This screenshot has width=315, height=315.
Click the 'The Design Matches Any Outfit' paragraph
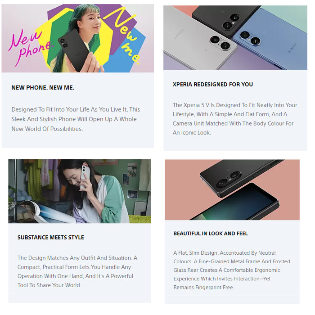pos(77,271)
